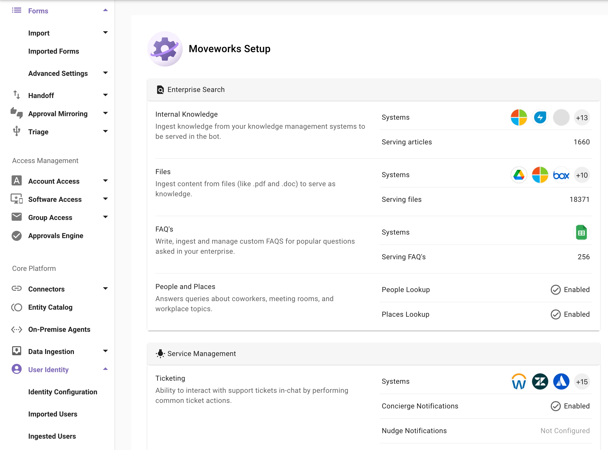Viewport: 608px width, 450px height.
Task: Click the blank gray system icon in Internal Knowledge
Action: pyautogui.click(x=561, y=117)
